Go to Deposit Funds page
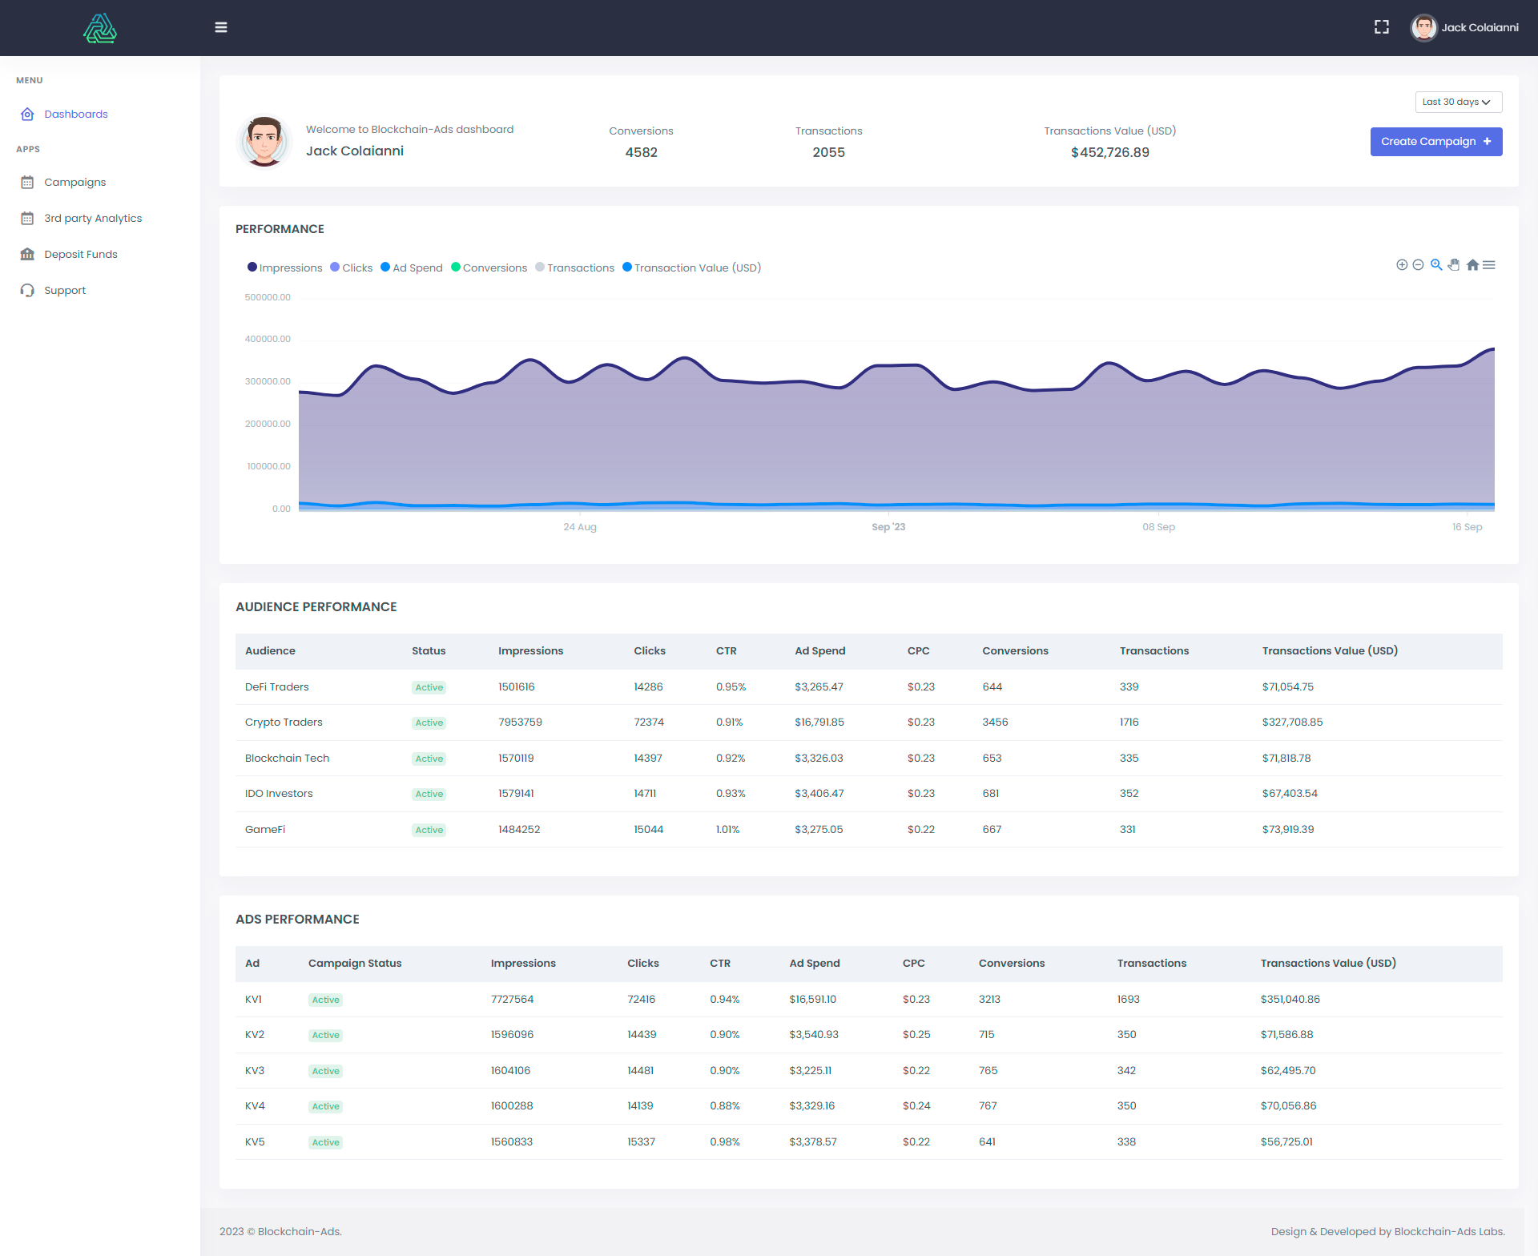 [x=80, y=254]
